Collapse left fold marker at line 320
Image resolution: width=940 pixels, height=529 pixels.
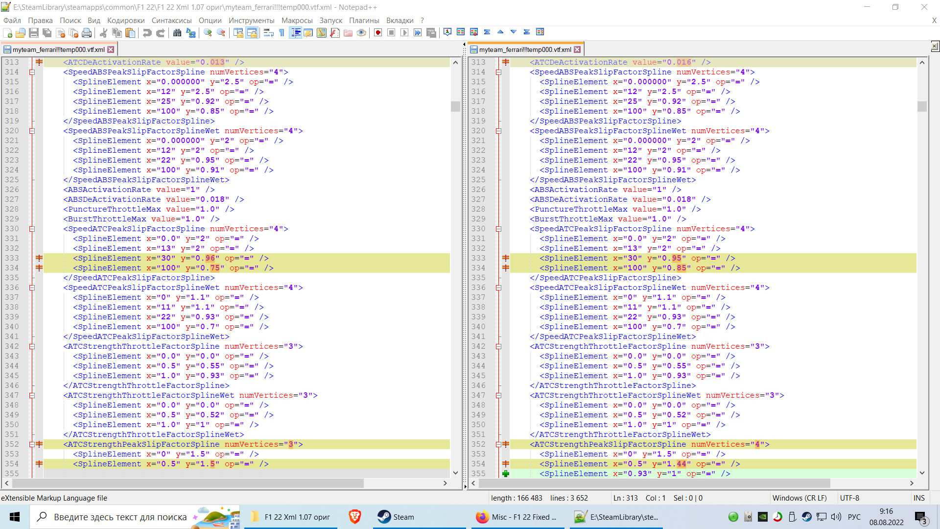point(32,131)
